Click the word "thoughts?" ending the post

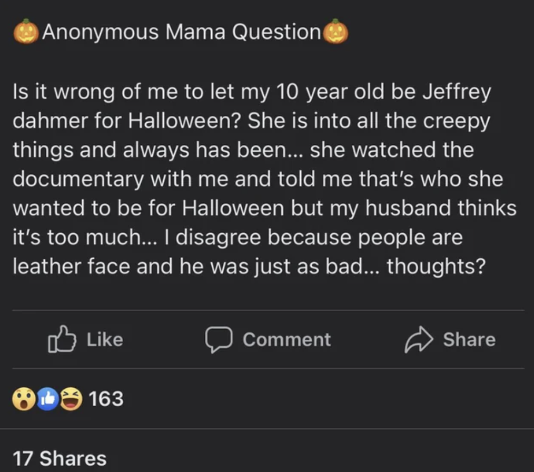point(435,267)
